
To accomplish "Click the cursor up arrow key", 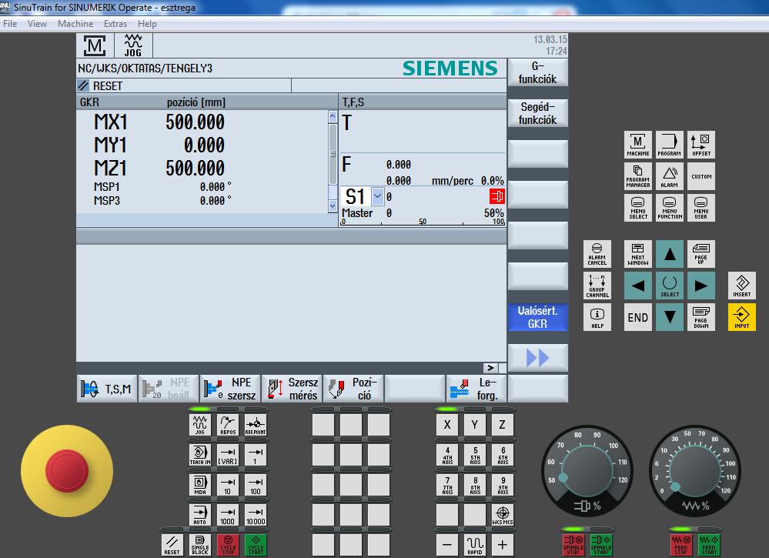I will pyautogui.click(x=669, y=253).
